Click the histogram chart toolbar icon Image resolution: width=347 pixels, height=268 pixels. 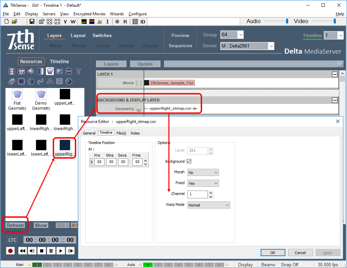pos(100,22)
